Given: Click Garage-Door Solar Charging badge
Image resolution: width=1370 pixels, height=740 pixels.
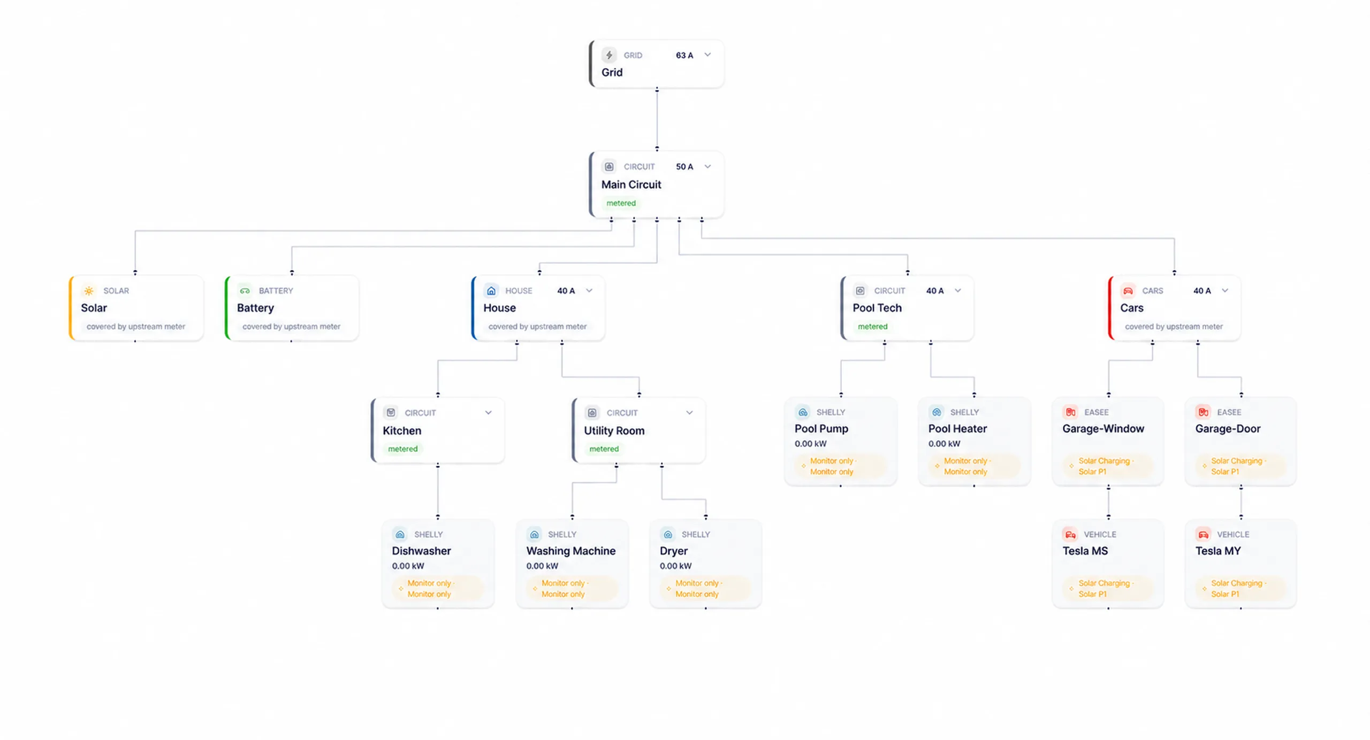Looking at the screenshot, I should point(1240,466).
